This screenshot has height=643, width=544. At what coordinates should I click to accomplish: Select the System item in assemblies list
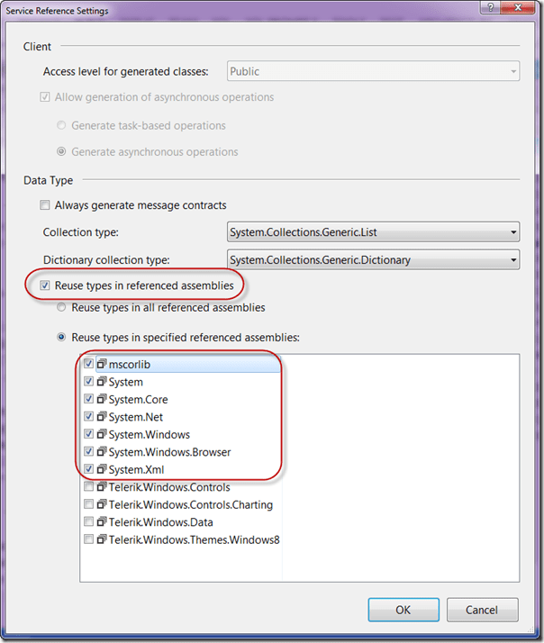[x=126, y=382]
